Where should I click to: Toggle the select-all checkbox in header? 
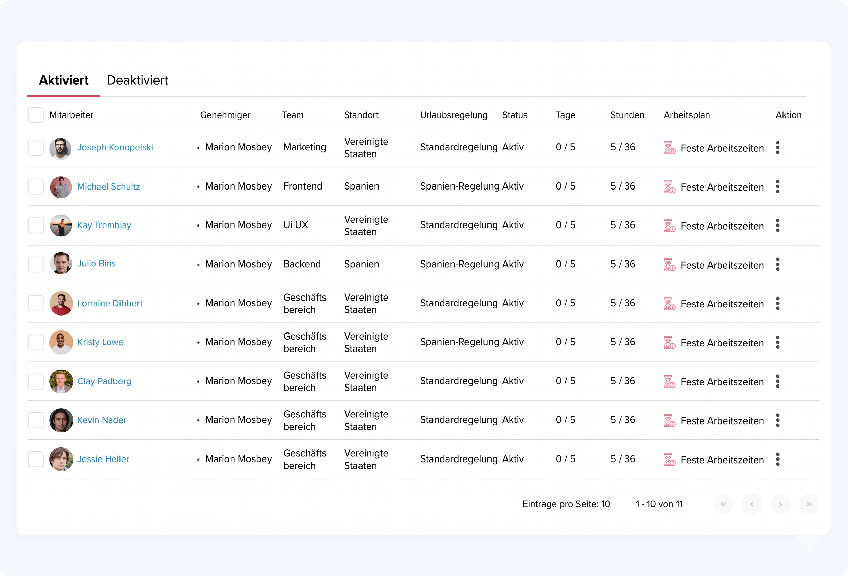click(36, 115)
